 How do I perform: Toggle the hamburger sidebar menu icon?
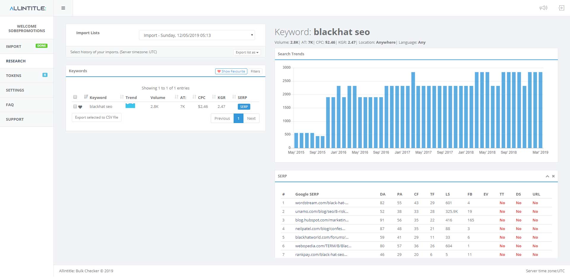click(63, 8)
